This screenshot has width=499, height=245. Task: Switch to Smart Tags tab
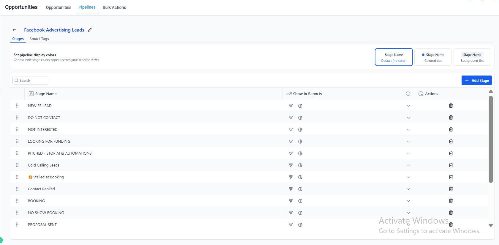click(x=39, y=39)
